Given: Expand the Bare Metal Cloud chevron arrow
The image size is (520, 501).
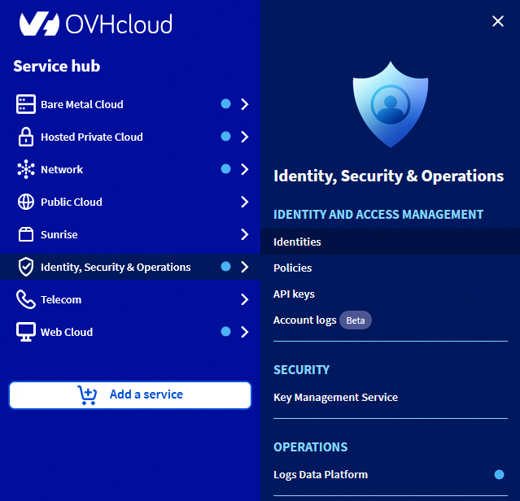Looking at the screenshot, I should tap(244, 104).
